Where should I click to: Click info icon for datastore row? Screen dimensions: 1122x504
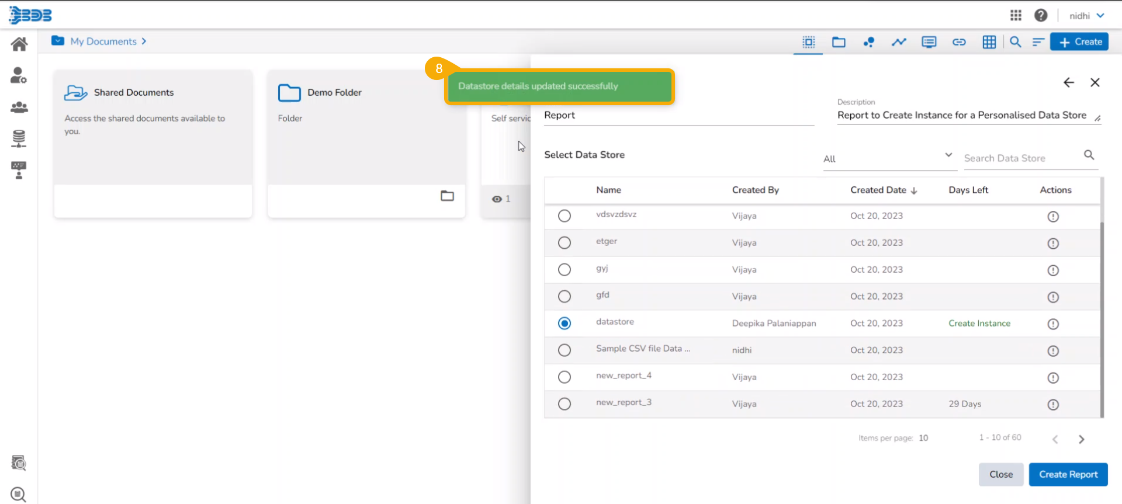point(1053,324)
